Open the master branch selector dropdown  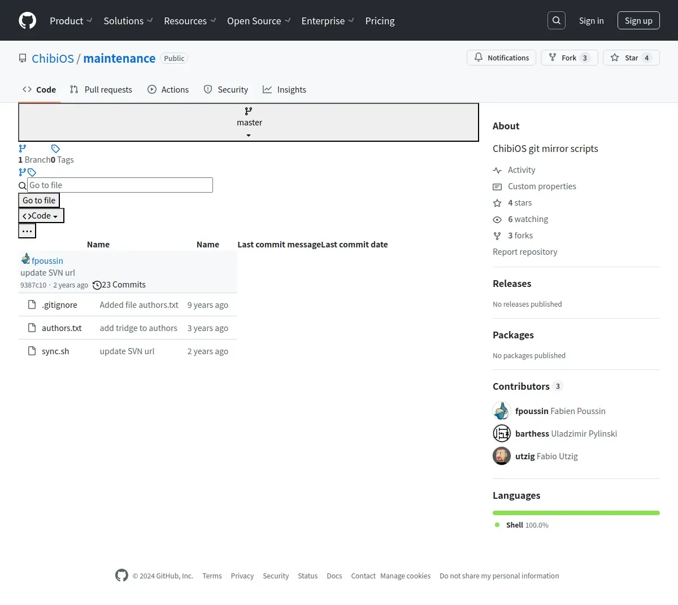(249, 122)
